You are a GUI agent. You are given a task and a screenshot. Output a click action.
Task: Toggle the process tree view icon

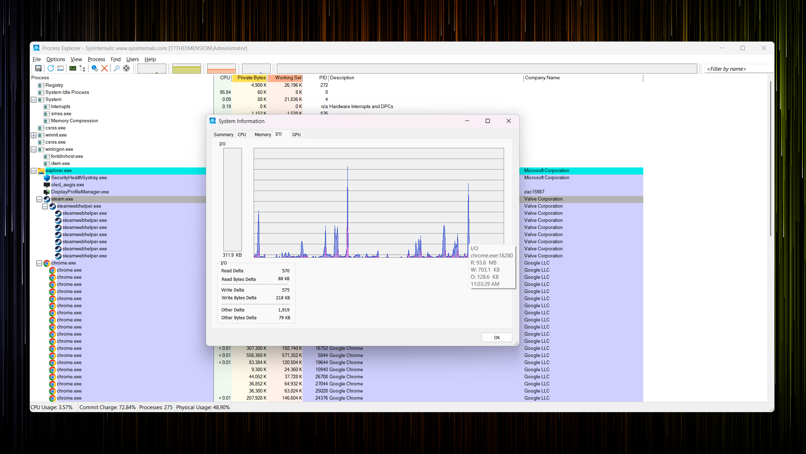82,68
